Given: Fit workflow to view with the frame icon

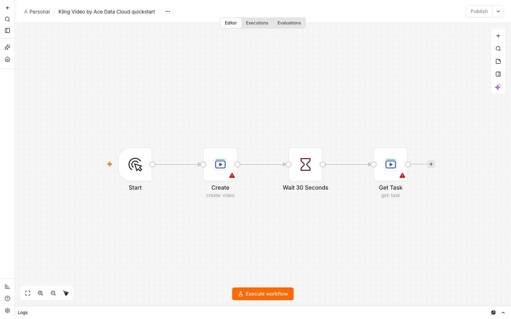Looking at the screenshot, I should pos(28,293).
